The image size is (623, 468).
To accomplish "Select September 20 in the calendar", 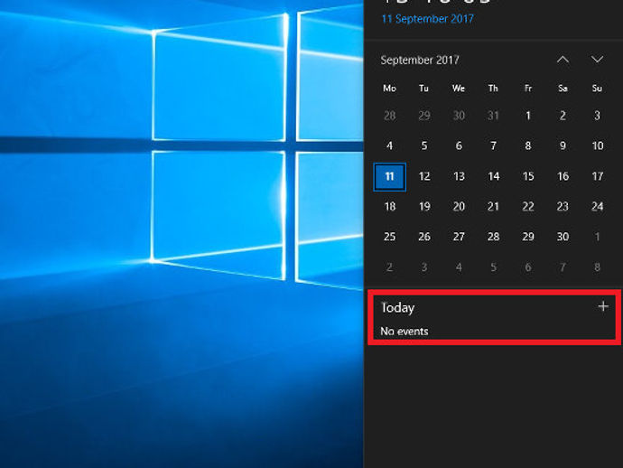I will [x=459, y=206].
